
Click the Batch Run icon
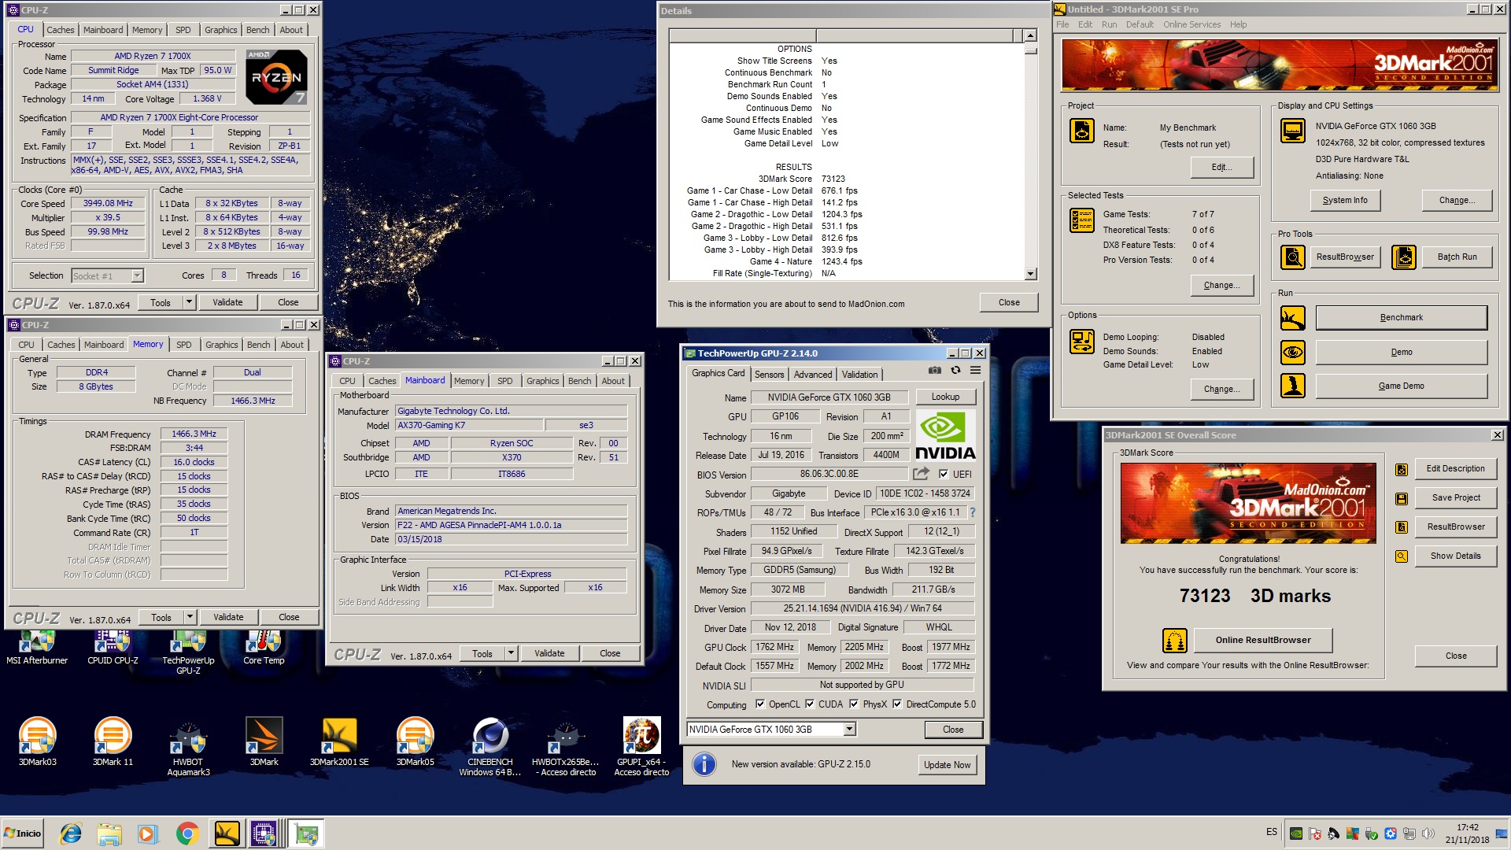pos(1404,257)
